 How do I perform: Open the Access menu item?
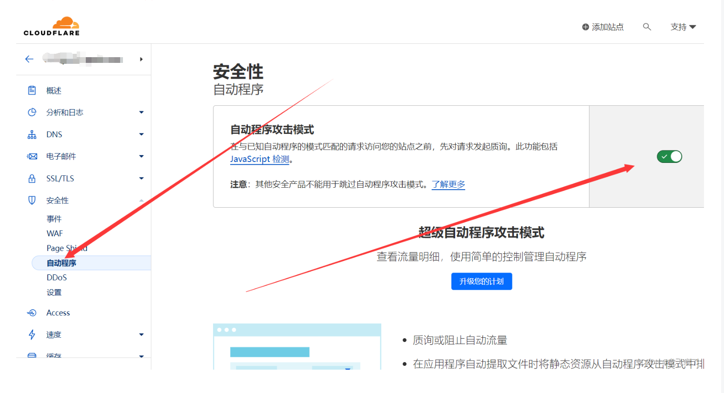(x=58, y=313)
